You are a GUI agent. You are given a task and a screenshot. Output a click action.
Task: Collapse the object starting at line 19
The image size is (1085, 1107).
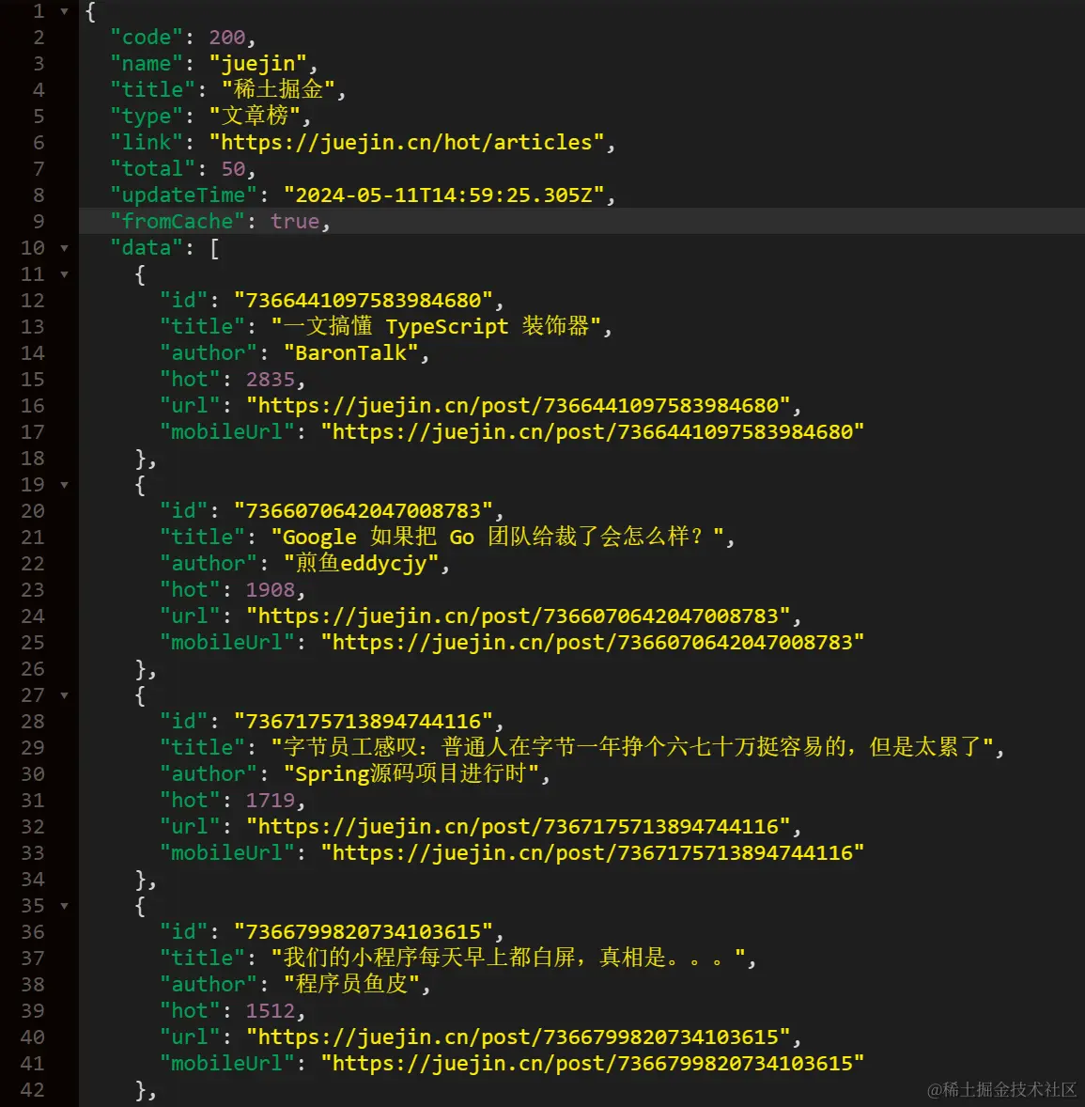tap(64, 485)
